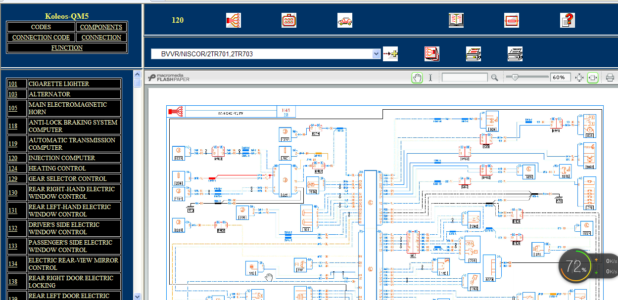Click the Koleos-QM5 title text
Image resolution: width=618 pixels, height=300 pixels.
67,16
